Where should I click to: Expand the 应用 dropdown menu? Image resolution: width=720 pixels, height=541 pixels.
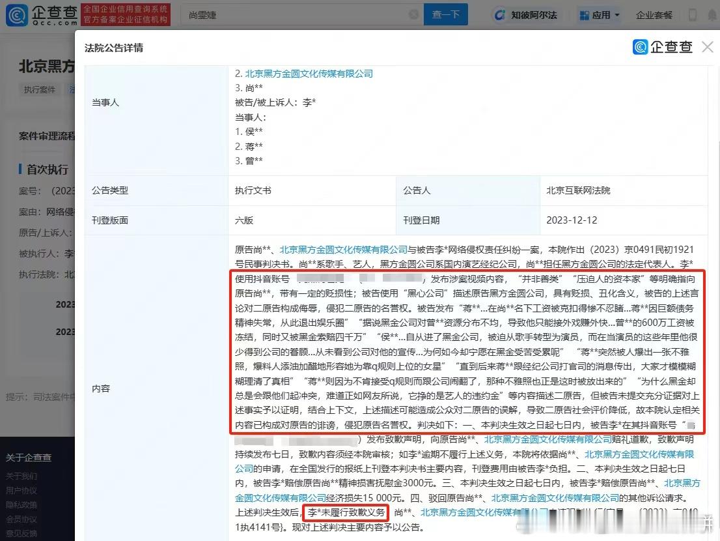pos(599,15)
